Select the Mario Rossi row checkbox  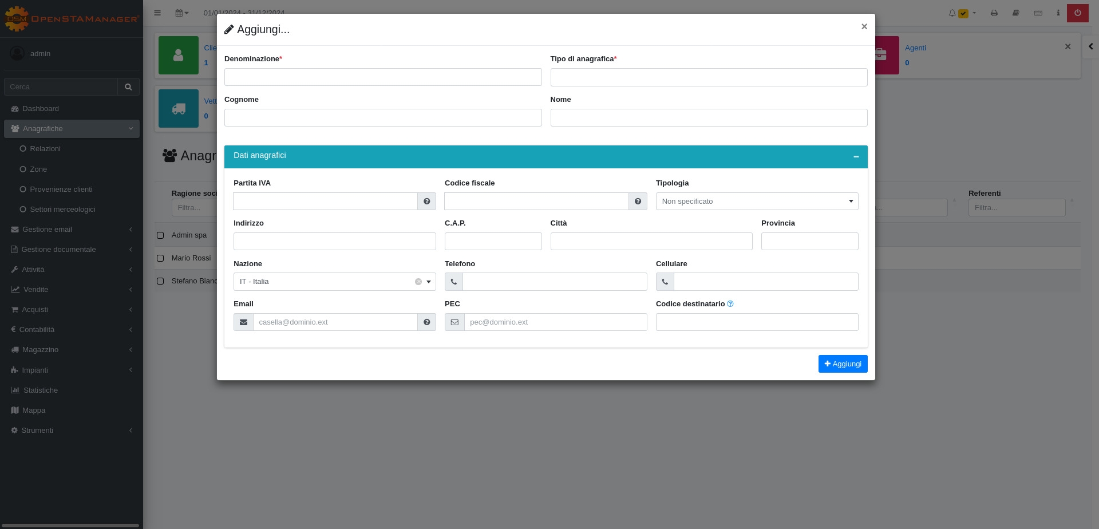click(x=160, y=258)
